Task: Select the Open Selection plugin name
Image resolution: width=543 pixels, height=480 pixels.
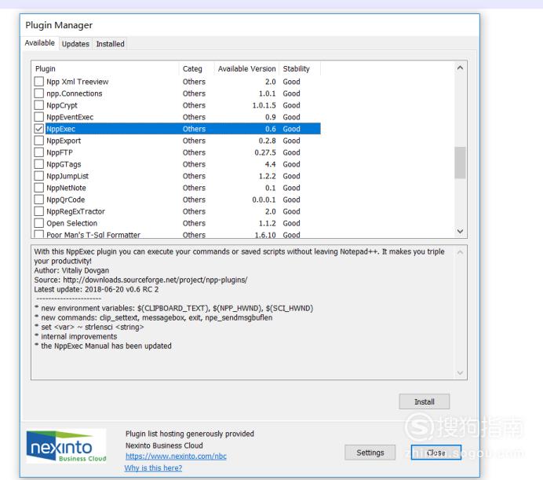Action: (72, 223)
